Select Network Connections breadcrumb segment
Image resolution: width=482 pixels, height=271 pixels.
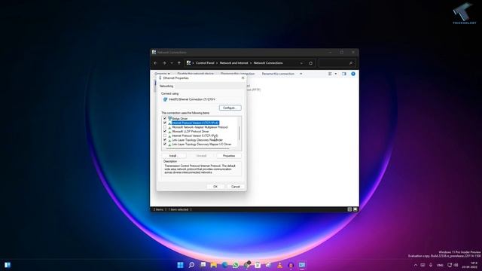pos(268,63)
